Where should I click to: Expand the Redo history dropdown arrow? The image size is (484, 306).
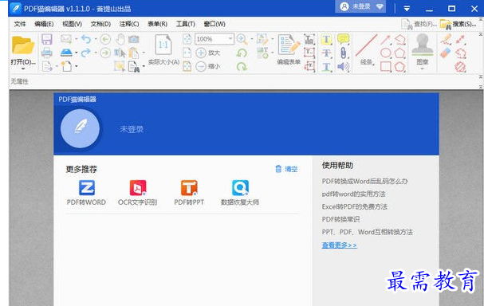pyautogui.click(x=96, y=53)
